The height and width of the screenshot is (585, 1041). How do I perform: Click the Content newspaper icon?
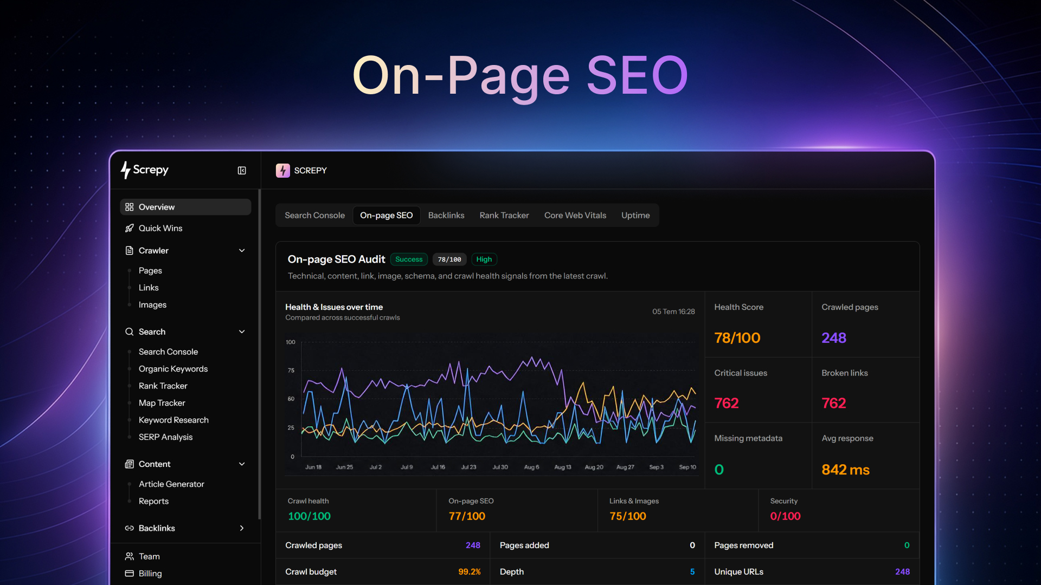click(x=129, y=464)
